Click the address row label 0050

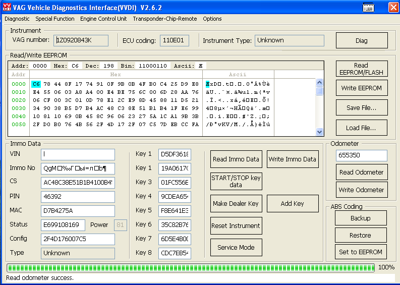(x=19, y=125)
